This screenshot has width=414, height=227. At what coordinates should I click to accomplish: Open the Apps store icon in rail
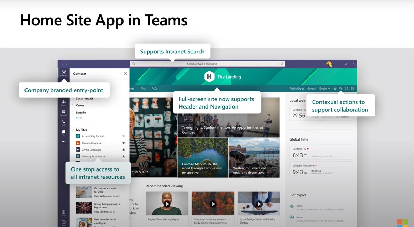[x=63, y=213]
